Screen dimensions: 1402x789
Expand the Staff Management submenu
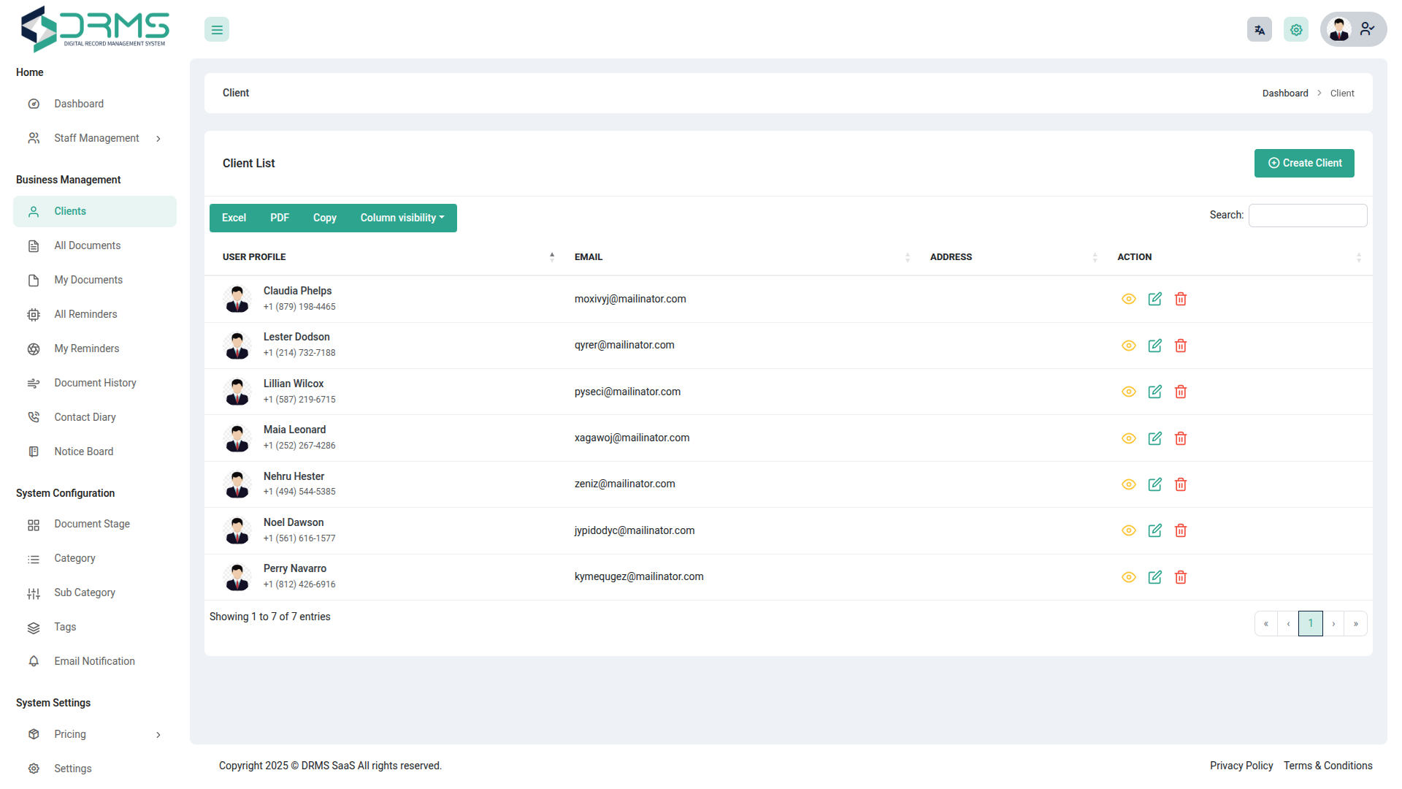tap(96, 138)
